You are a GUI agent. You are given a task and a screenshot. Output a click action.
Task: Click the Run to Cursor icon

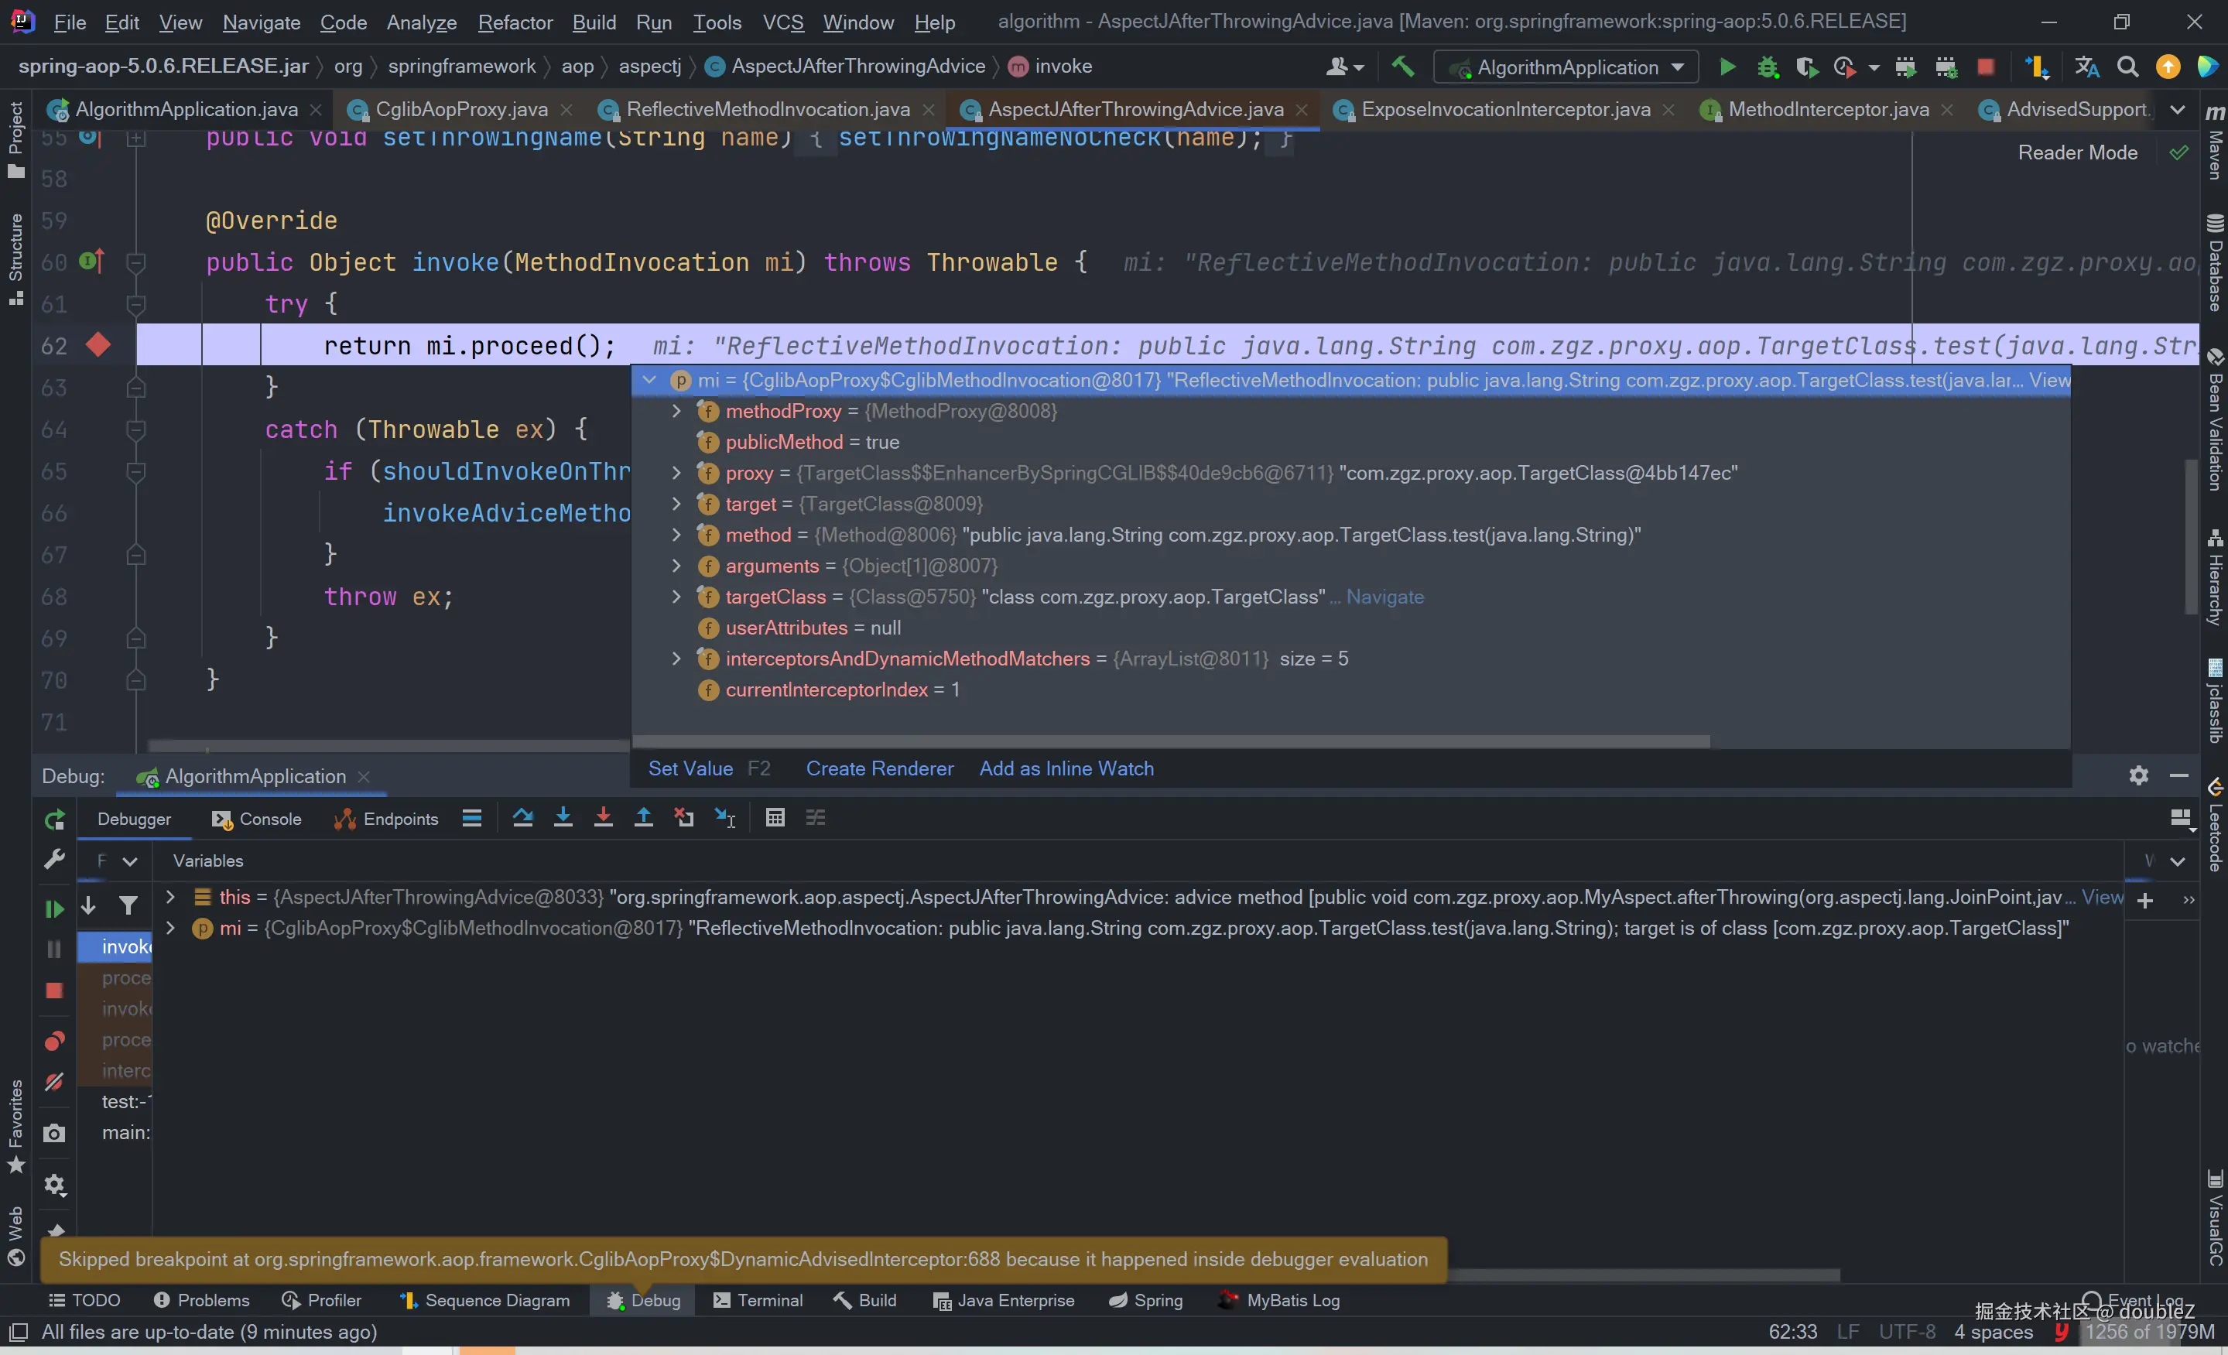(724, 818)
